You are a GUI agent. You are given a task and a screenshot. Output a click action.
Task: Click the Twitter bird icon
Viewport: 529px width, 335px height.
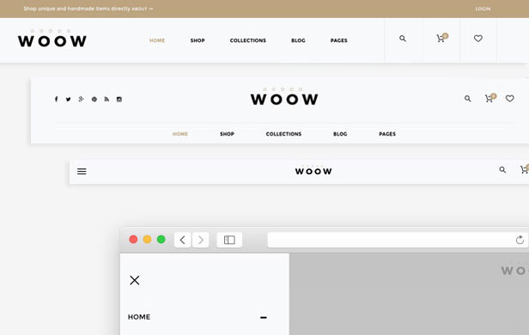click(x=68, y=99)
